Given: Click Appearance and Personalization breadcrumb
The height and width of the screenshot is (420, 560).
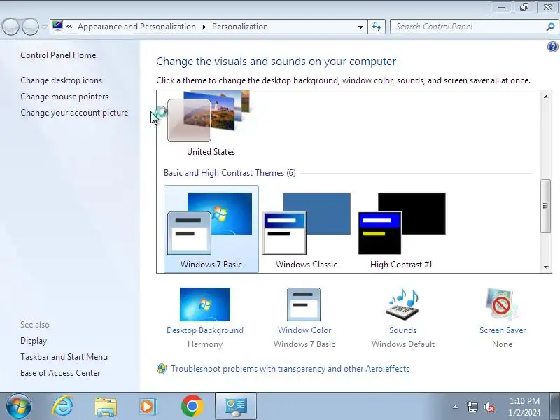Looking at the screenshot, I should (x=136, y=27).
